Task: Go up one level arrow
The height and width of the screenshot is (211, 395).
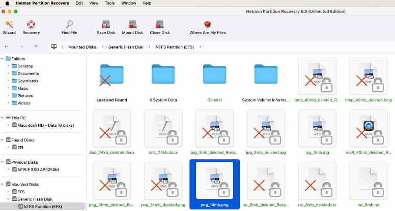Action: pyautogui.click(x=36, y=47)
